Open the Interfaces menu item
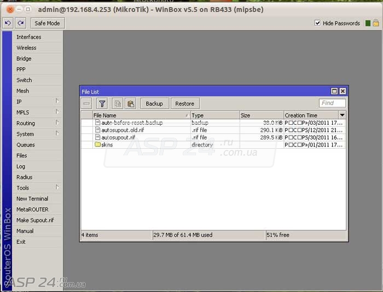383x292 pixels. pos(38,37)
